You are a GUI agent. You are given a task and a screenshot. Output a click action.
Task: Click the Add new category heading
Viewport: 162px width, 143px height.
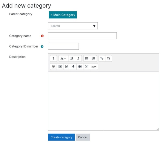(x=26, y=6)
